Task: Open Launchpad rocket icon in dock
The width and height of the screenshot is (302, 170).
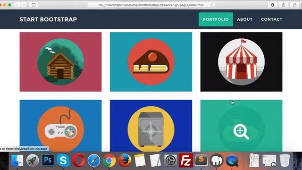Action: click(33, 160)
